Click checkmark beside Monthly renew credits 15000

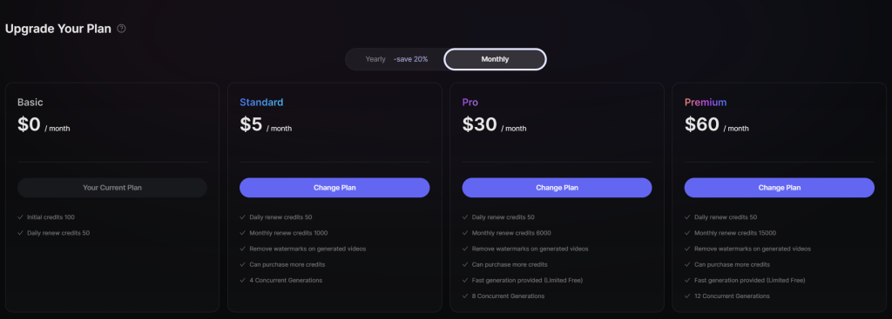click(688, 233)
